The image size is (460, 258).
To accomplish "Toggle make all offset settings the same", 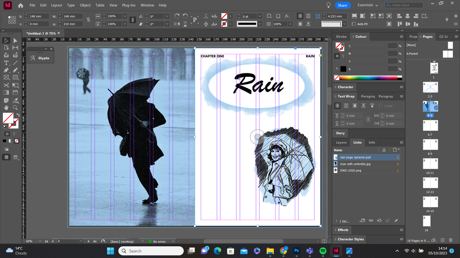I will click(368, 120).
